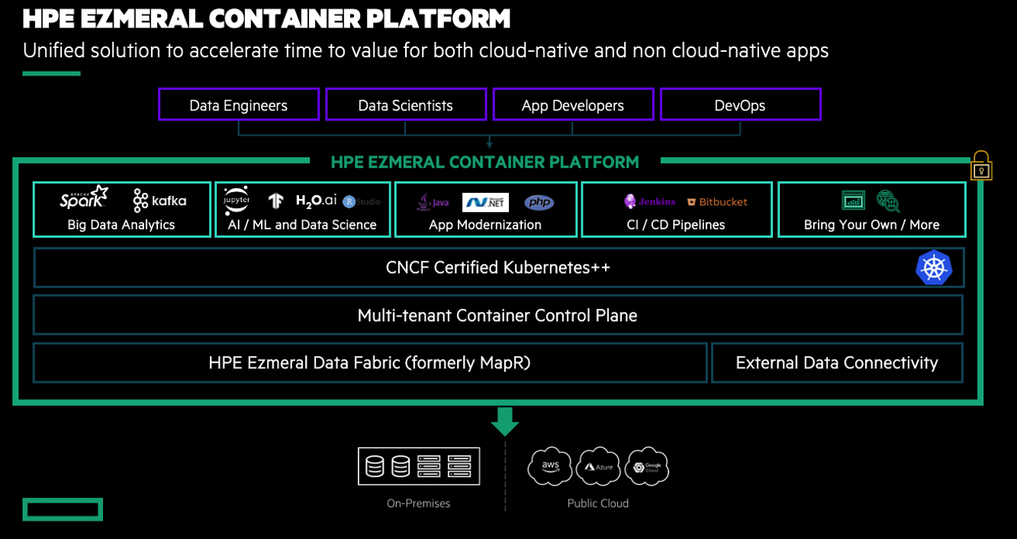Click the CNCF Certified Kubernetes++ text
This screenshot has height=539, width=1017.
(x=498, y=268)
